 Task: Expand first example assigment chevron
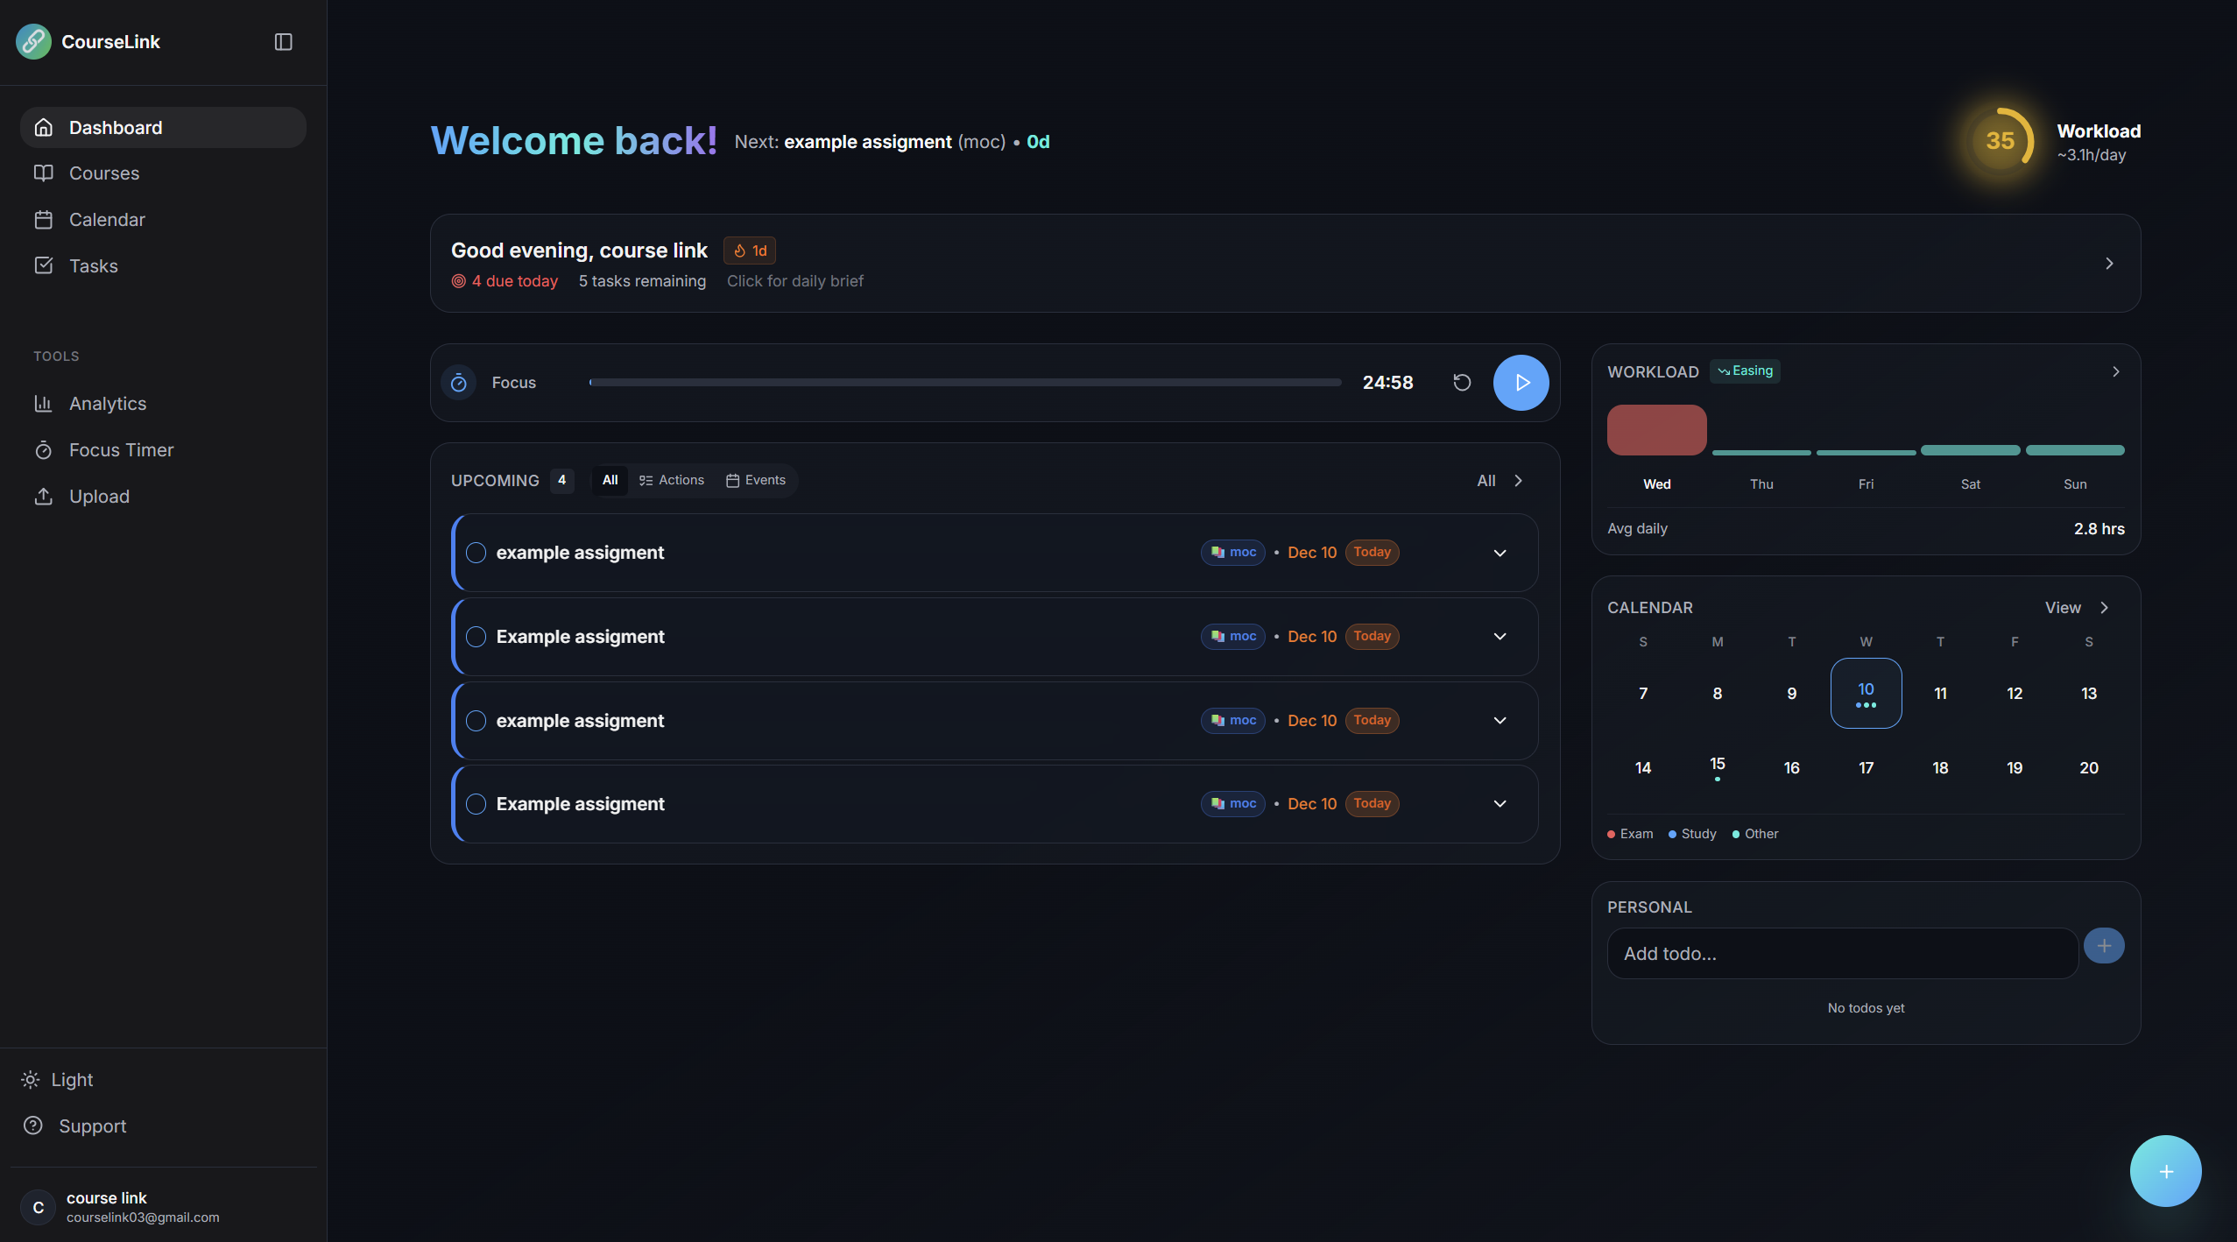[x=1500, y=553]
